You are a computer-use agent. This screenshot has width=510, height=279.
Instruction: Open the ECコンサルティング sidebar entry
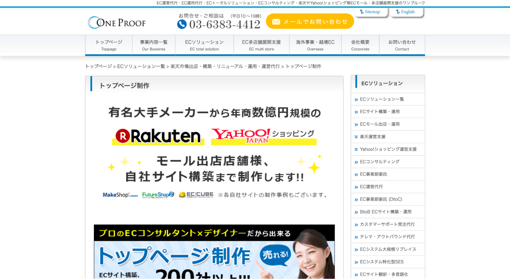380,162
